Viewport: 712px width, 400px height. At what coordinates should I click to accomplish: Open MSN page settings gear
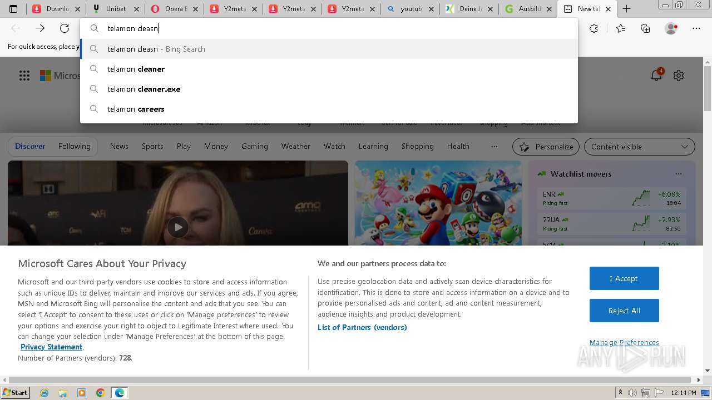679,76
